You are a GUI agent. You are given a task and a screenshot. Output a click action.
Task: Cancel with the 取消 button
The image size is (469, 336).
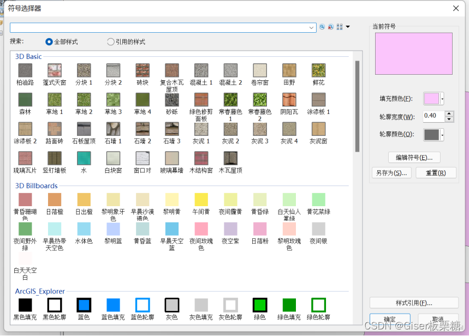coord(438,320)
